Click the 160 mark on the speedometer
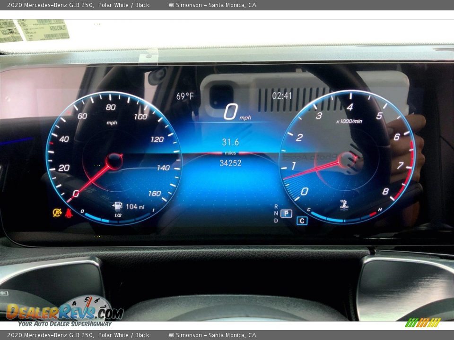This screenshot has width=454, height=340. click(x=155, y=194)
